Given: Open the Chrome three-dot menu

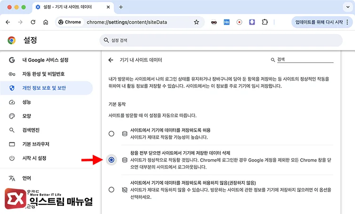Looking at the screenshot, I should [347, 22].
